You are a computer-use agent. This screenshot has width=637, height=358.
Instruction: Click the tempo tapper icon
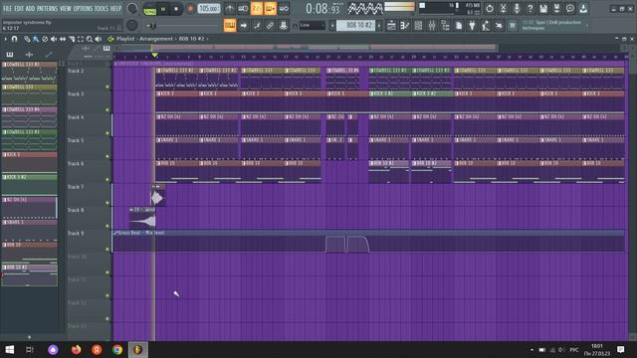486,26
